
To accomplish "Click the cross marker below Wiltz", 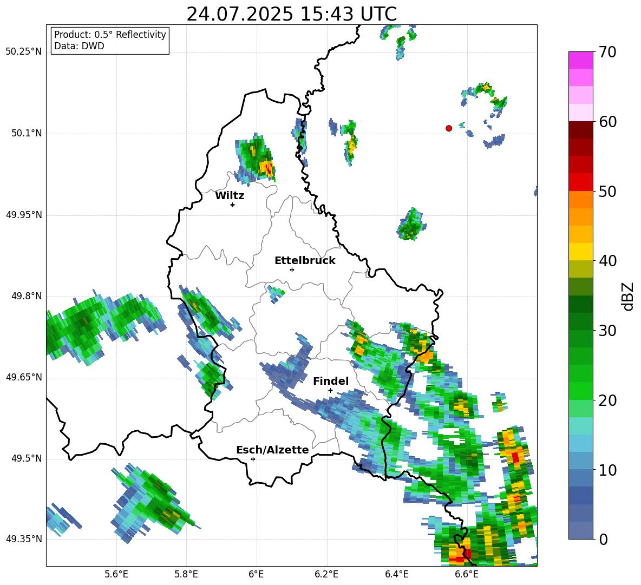I will (x=233, y=205).
